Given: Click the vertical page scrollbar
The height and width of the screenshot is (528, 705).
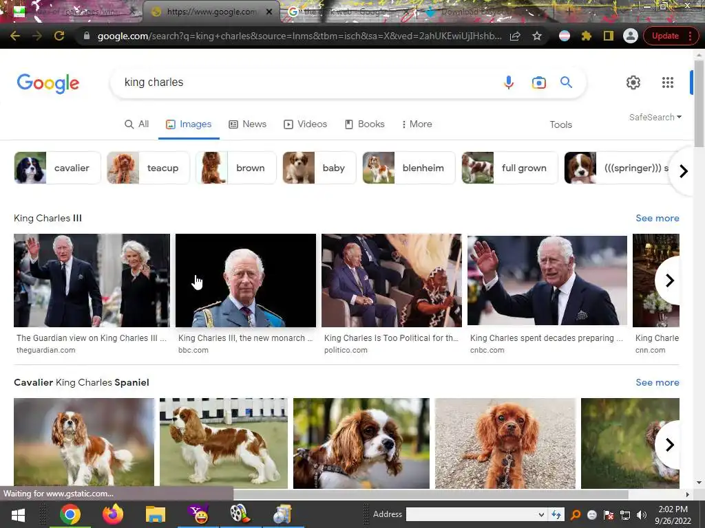Looking at the screenshot, I should coord(699,103).
